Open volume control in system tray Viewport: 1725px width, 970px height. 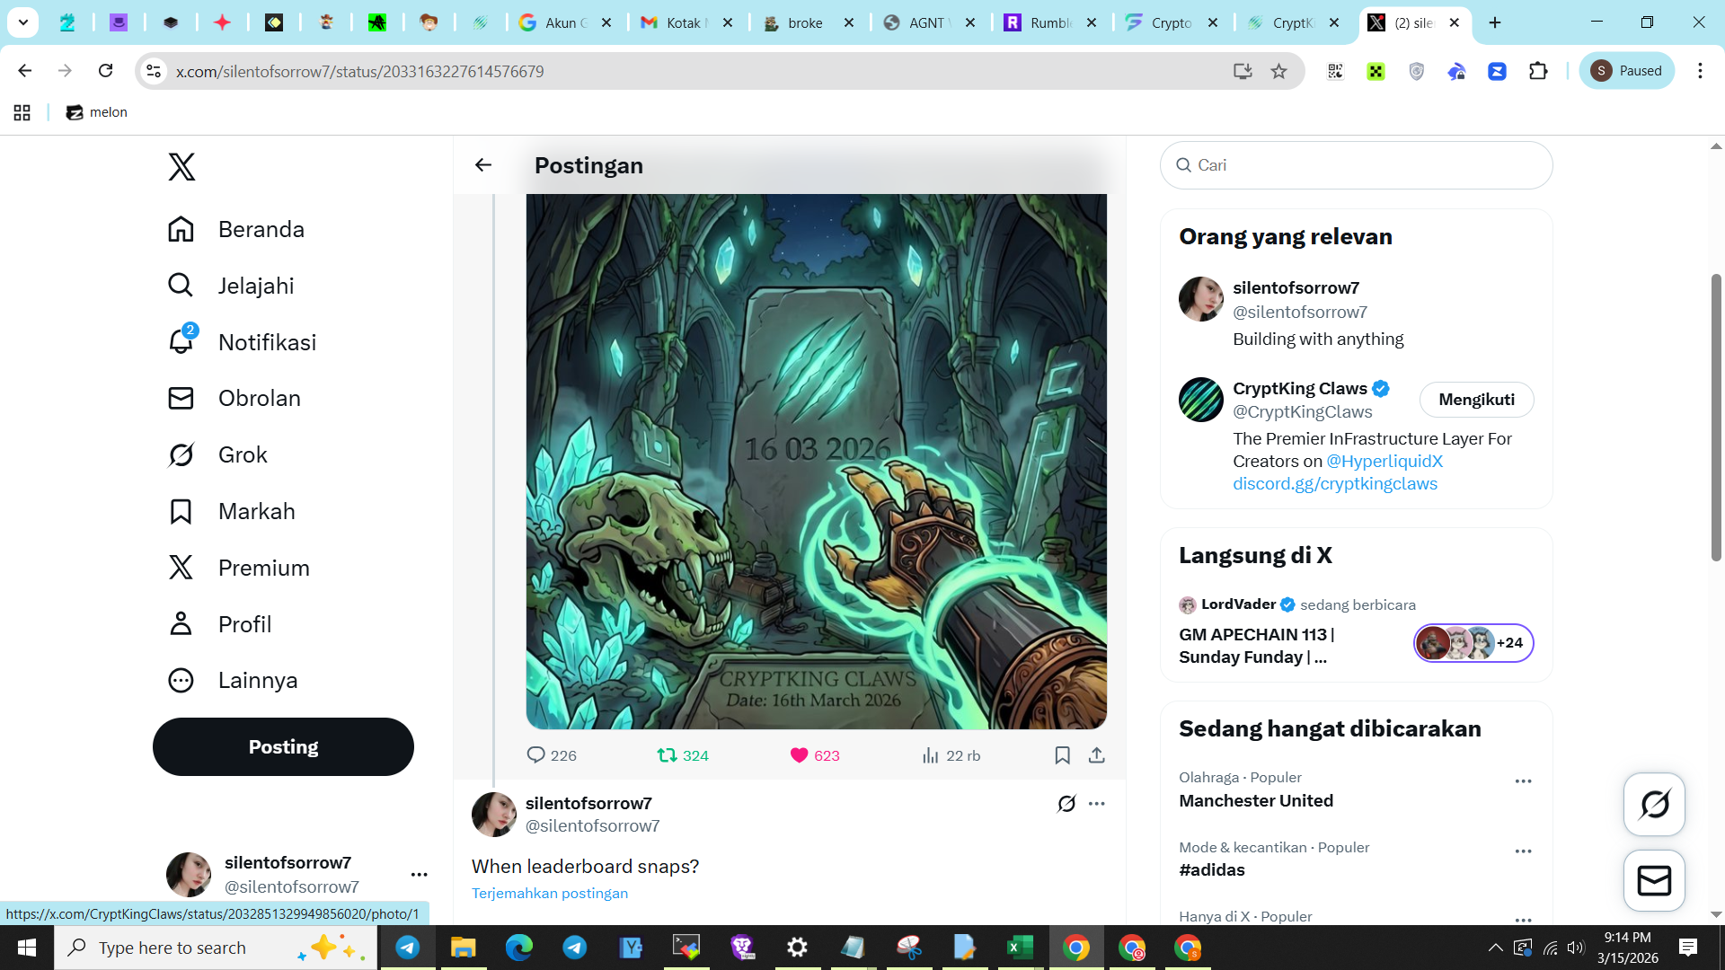(1576, 948)
